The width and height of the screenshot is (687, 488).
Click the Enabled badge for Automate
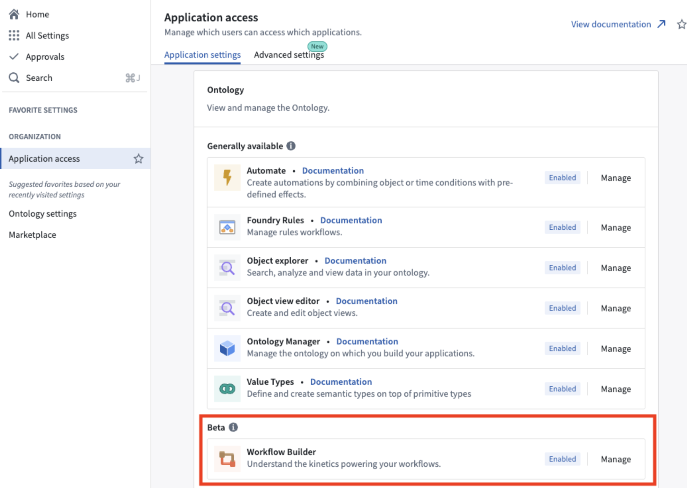coord(562,178)
